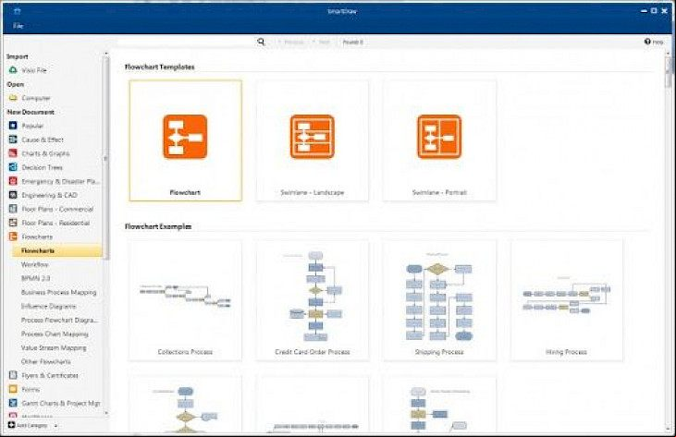Click the Computer text label

pyautogui.click(x=36, y=98)
